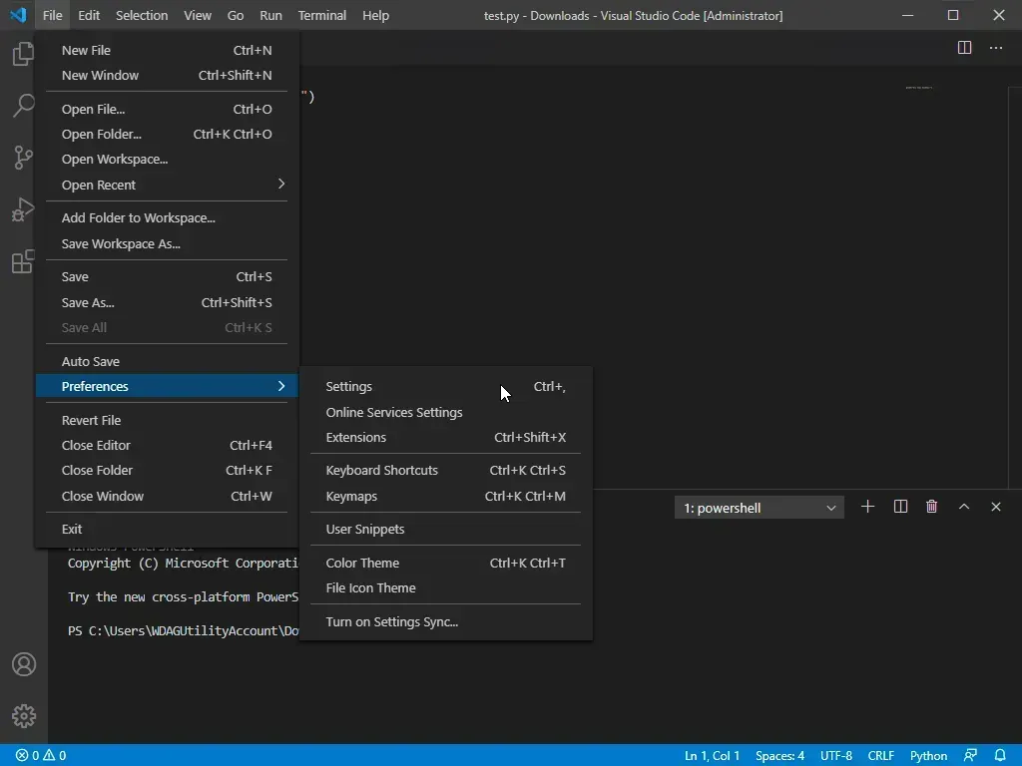Click Save As... in File menu
This screenshot has width=1022, height=766.
click(x=167, y=302)
